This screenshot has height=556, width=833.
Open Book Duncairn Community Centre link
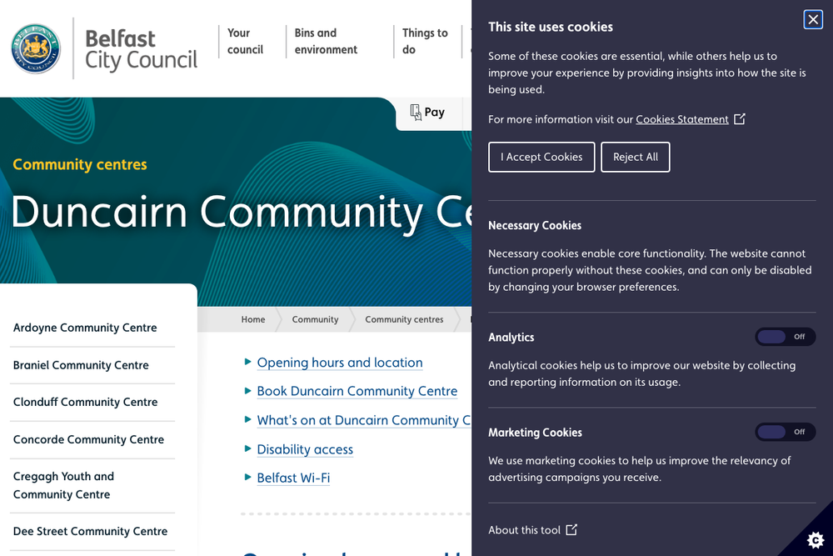click(x=357, y=391)
